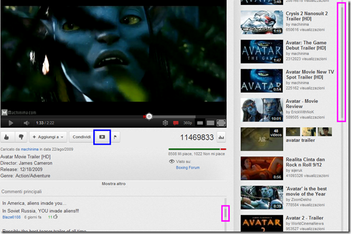The height and width of the screenshot is (234, 351).
Task: Open Avatar Movie New TV Spot thumbnail
Action: 261,81
